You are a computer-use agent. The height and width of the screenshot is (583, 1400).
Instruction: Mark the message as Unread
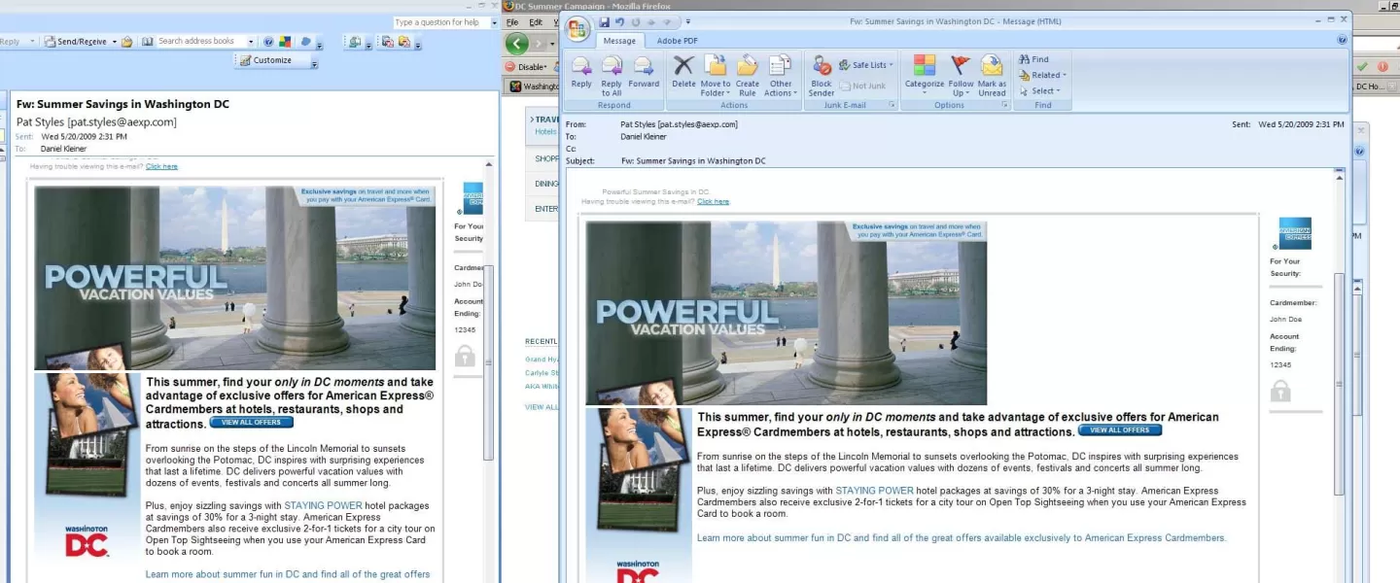click(992, 72)
